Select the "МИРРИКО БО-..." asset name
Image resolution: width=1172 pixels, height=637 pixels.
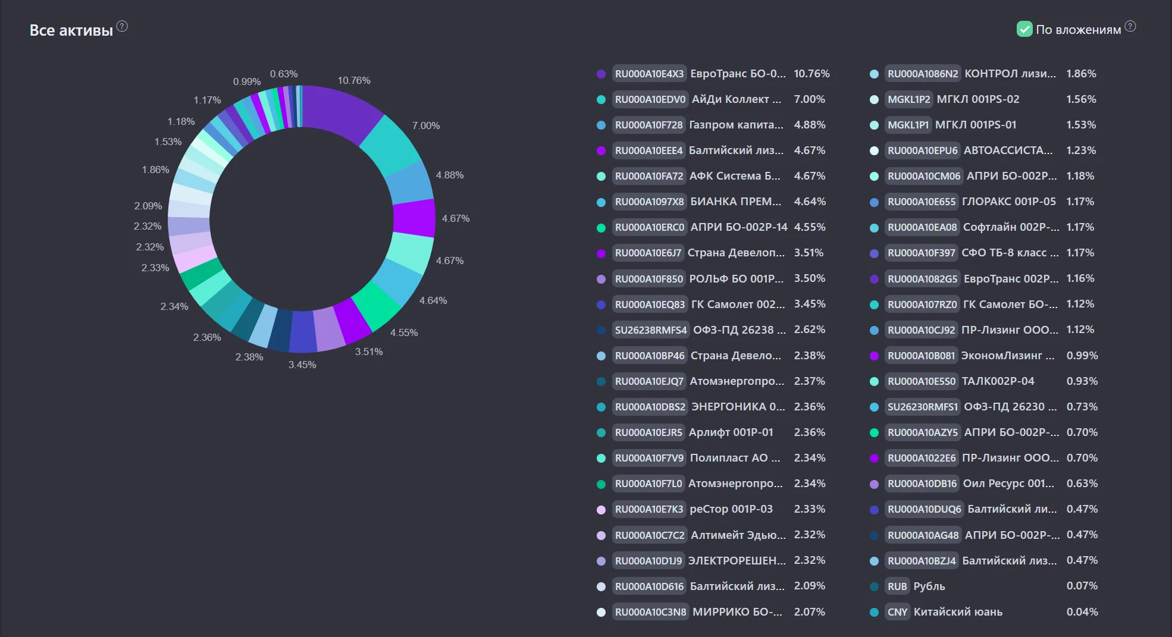738,611
